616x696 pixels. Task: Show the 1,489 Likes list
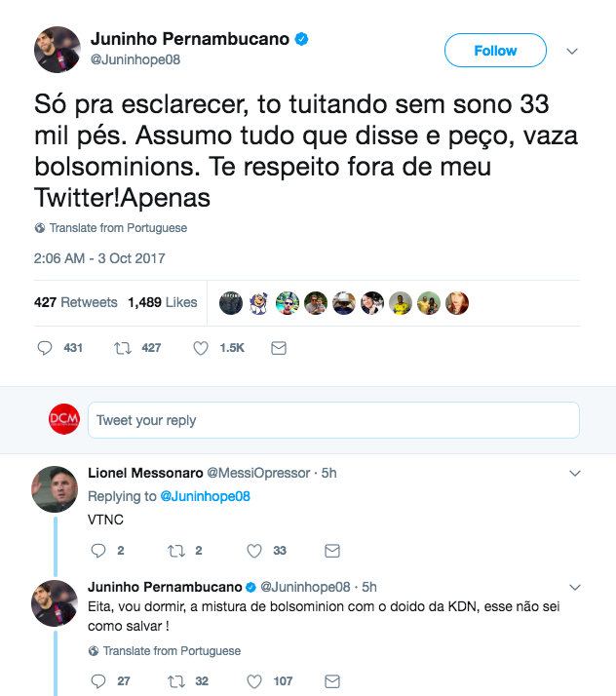tap(163, 302)
